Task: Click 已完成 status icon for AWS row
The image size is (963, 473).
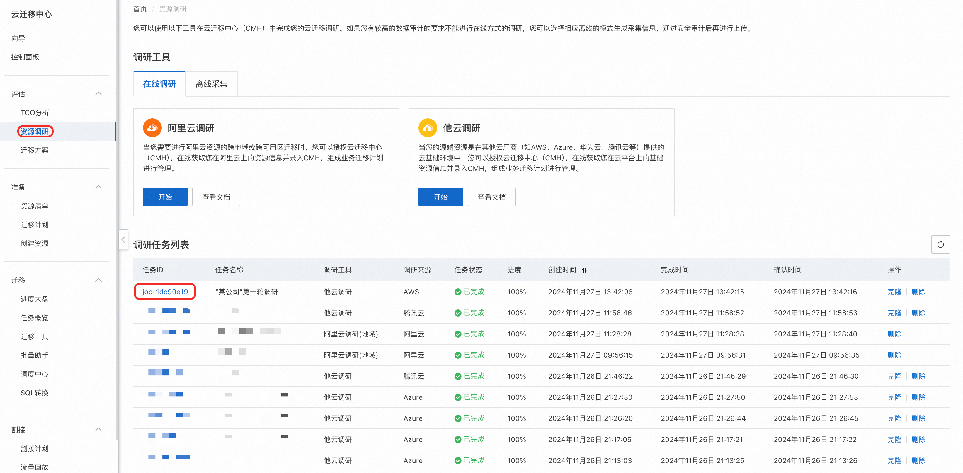Action: tap(457, 292)
